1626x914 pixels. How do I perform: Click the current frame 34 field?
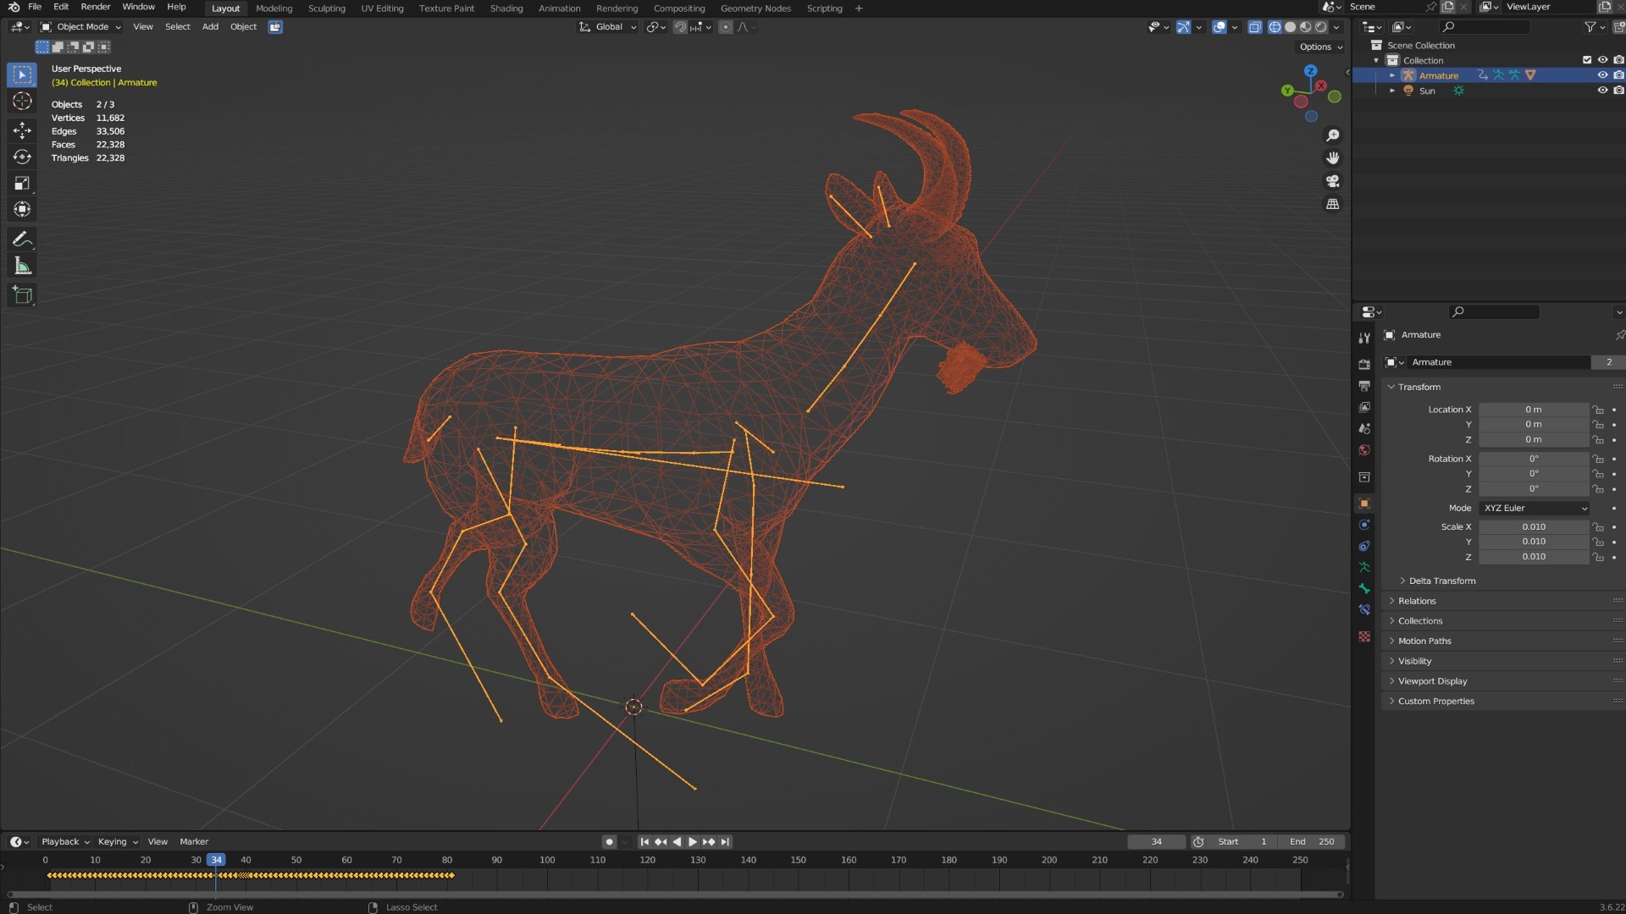coord(1156,842)
